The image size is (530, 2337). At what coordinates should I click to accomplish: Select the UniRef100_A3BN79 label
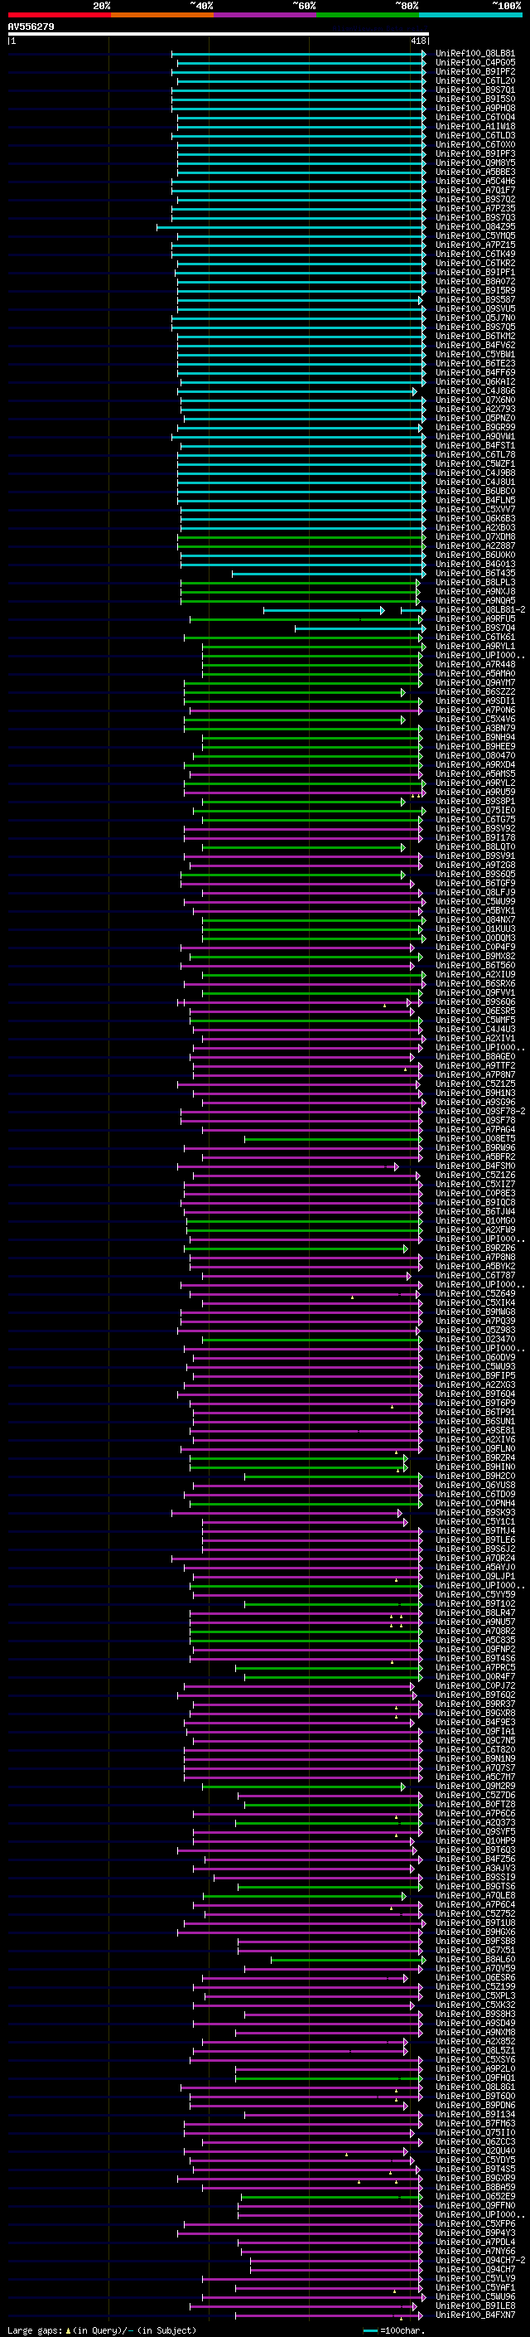pos(475,729)
